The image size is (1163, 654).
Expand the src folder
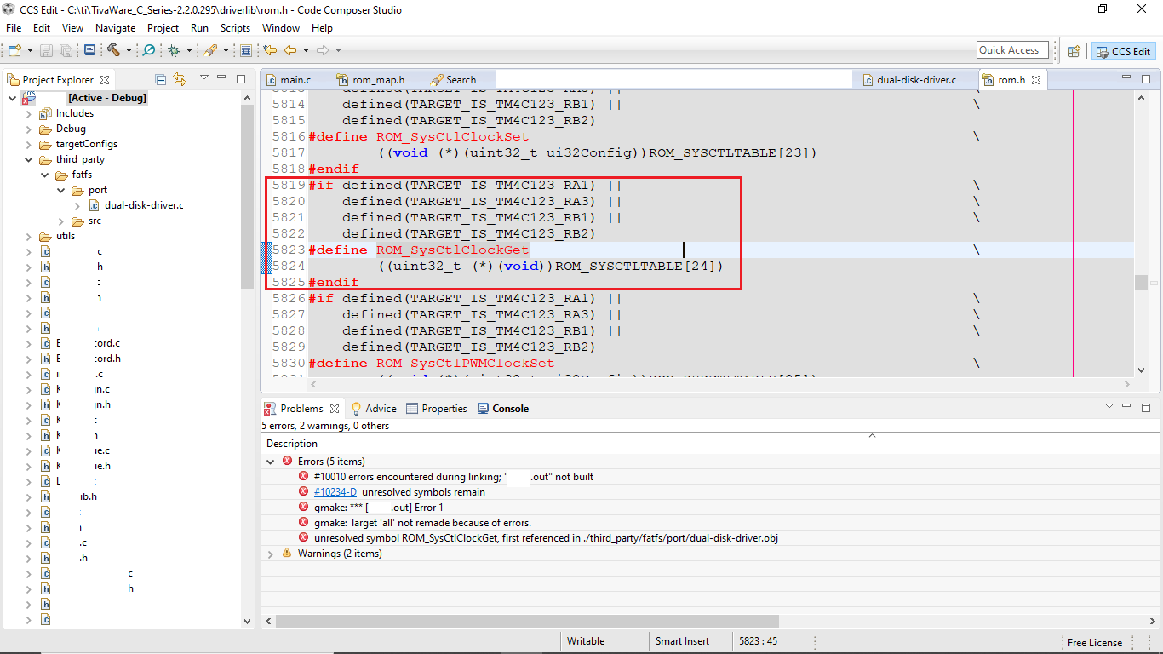pos(60,221)
